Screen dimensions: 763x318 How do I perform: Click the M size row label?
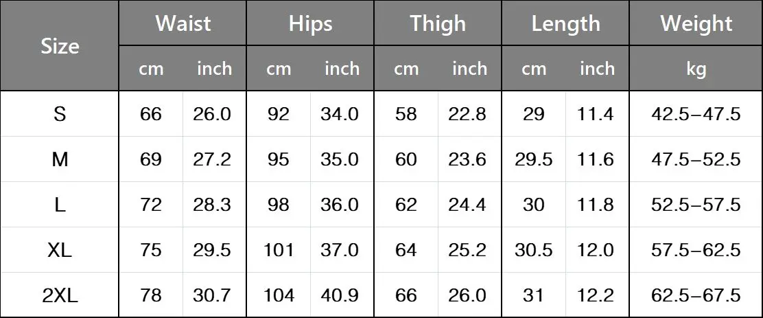coord(60,160)
